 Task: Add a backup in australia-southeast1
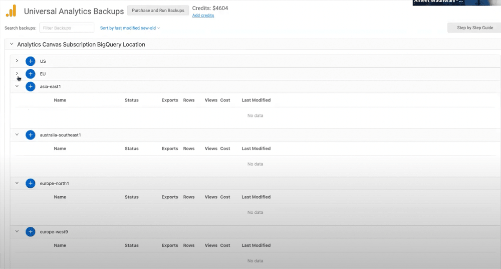(x=31, y=135)
